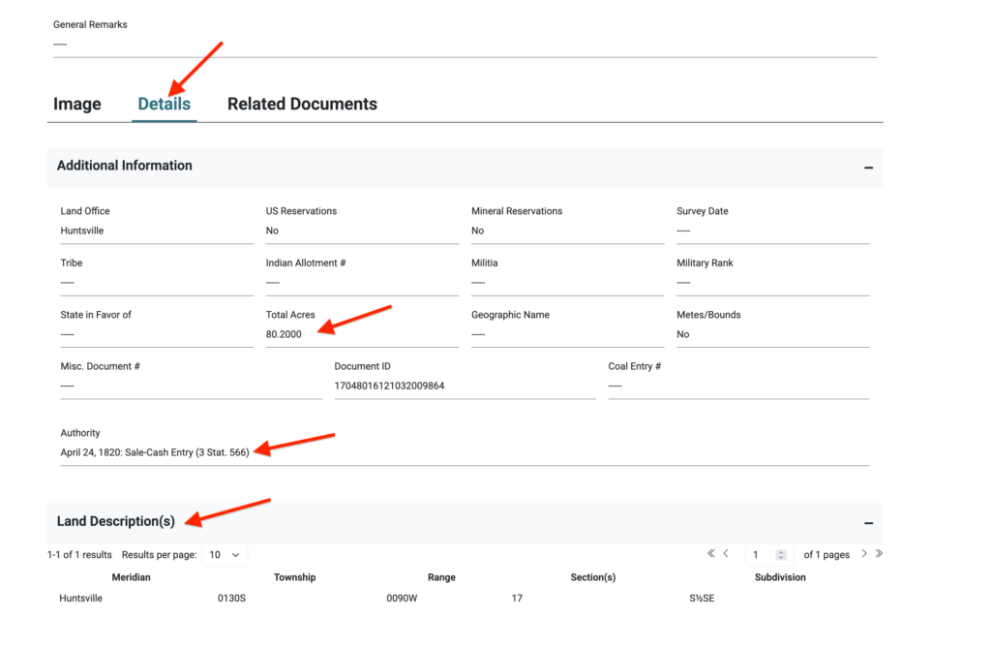Viewport: 991px width, 649px height.
Task: Click the Metes/Bounds value No
Action: click(x=683, y=334)
